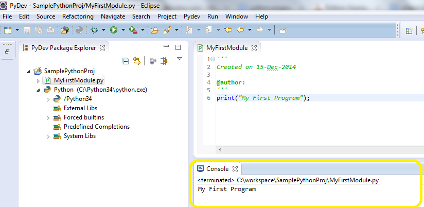The image size is (424, 207).
Task: Click the green Run button
Action: pyautogui.click(x=114, y=30)
